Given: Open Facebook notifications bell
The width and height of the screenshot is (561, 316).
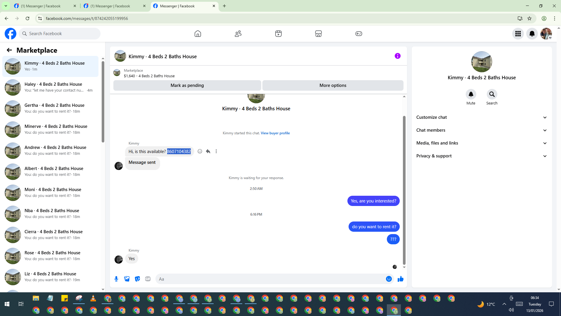Looking at the screenshot, I should [x=532, y=34].
